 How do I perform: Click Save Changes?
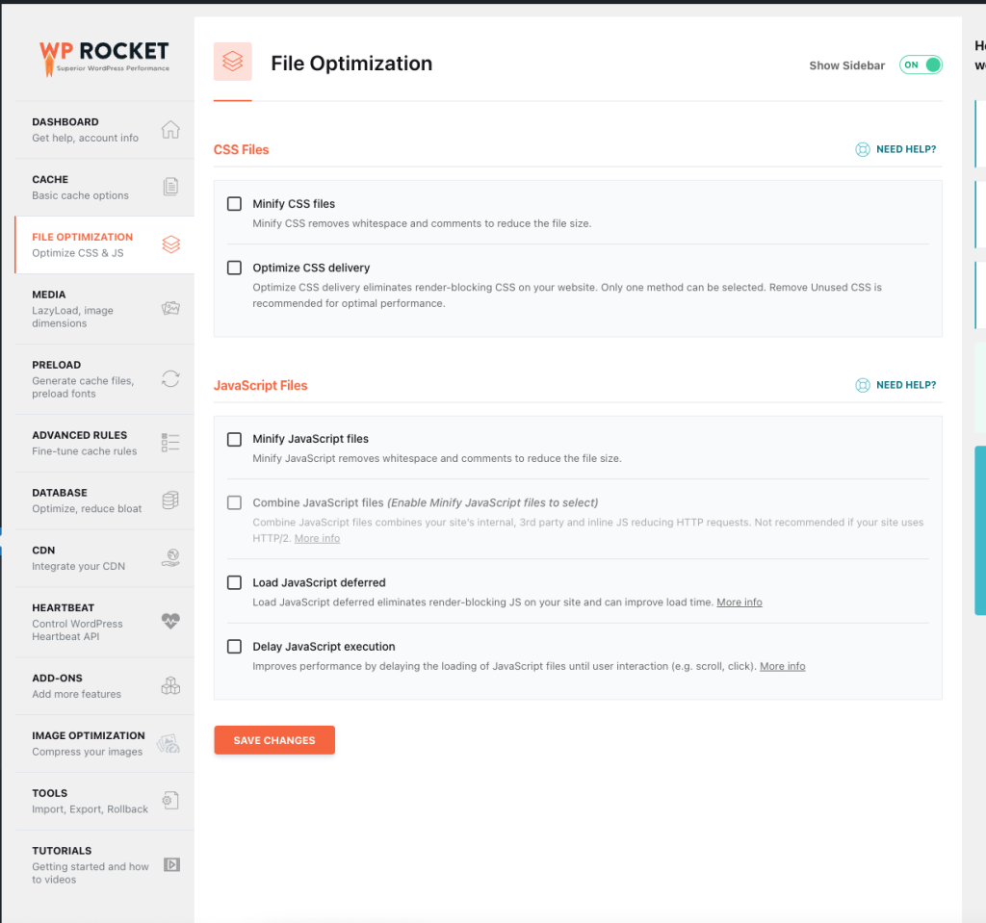coord(274,740)
